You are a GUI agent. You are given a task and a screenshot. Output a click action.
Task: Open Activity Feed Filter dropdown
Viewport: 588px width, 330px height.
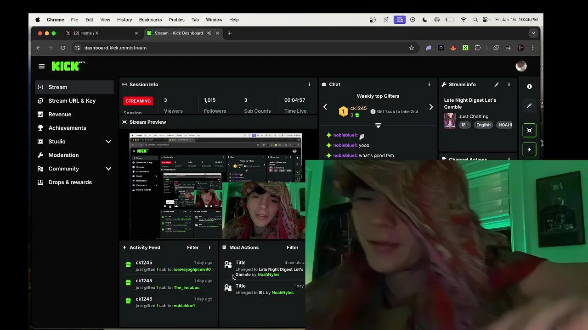tap(193, 247)
